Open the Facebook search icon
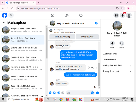The image size is (136, 102). coord(11,15)
